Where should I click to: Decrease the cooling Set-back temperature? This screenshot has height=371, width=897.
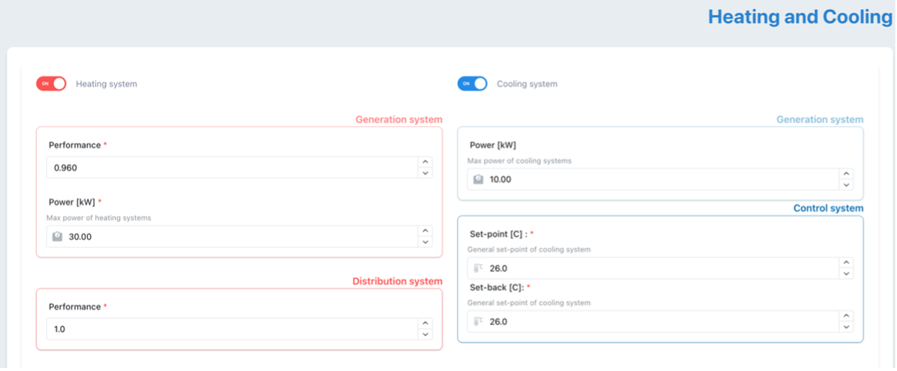tap(846, 327)
